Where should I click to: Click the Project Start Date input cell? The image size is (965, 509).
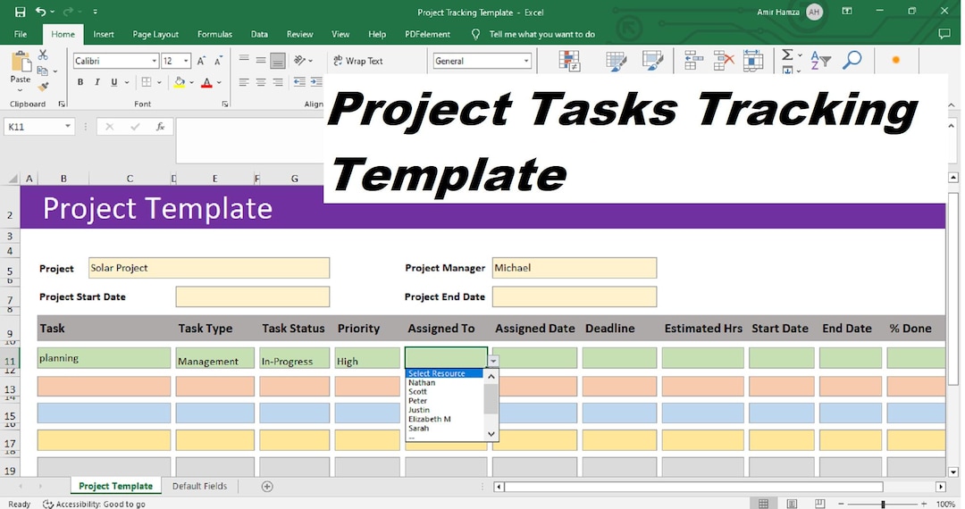(252, 296)
